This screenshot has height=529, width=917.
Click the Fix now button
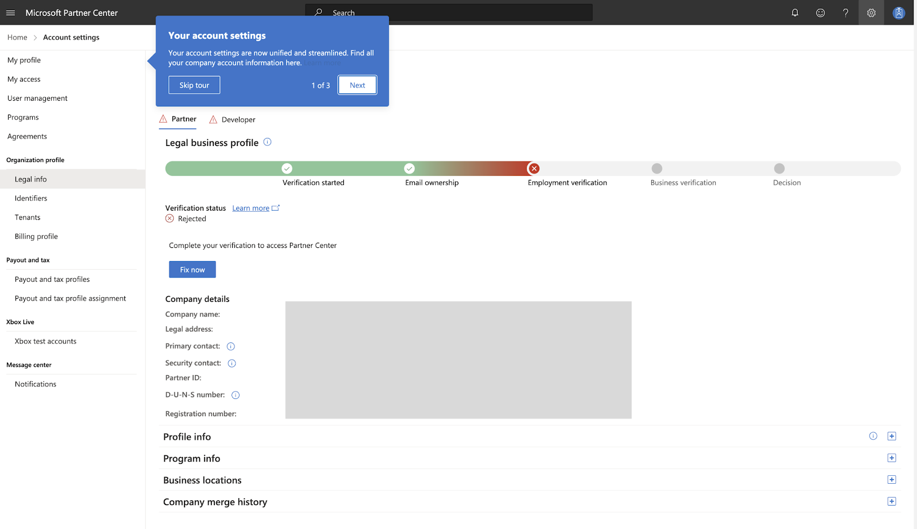point(192,270)
